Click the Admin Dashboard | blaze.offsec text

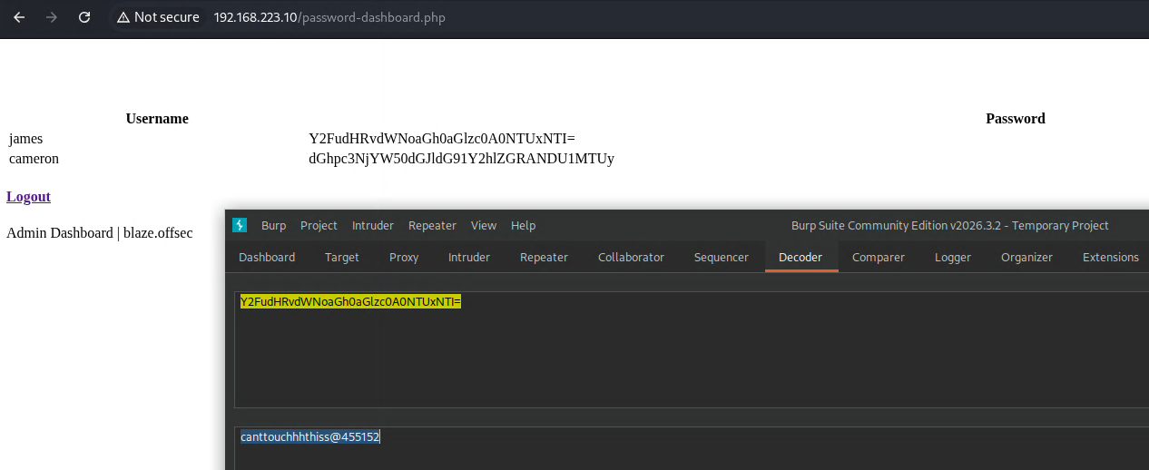[x=100, y=233]
